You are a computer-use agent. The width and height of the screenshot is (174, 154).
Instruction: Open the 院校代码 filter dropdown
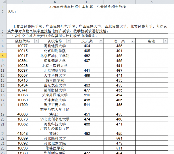pyautogui.click(x=37, y=41)
